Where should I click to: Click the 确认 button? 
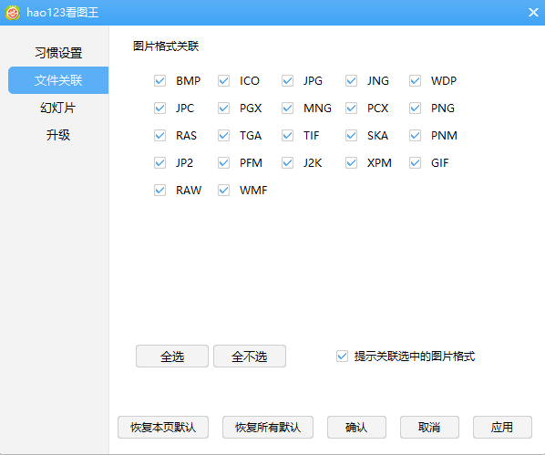pos(356,427)
